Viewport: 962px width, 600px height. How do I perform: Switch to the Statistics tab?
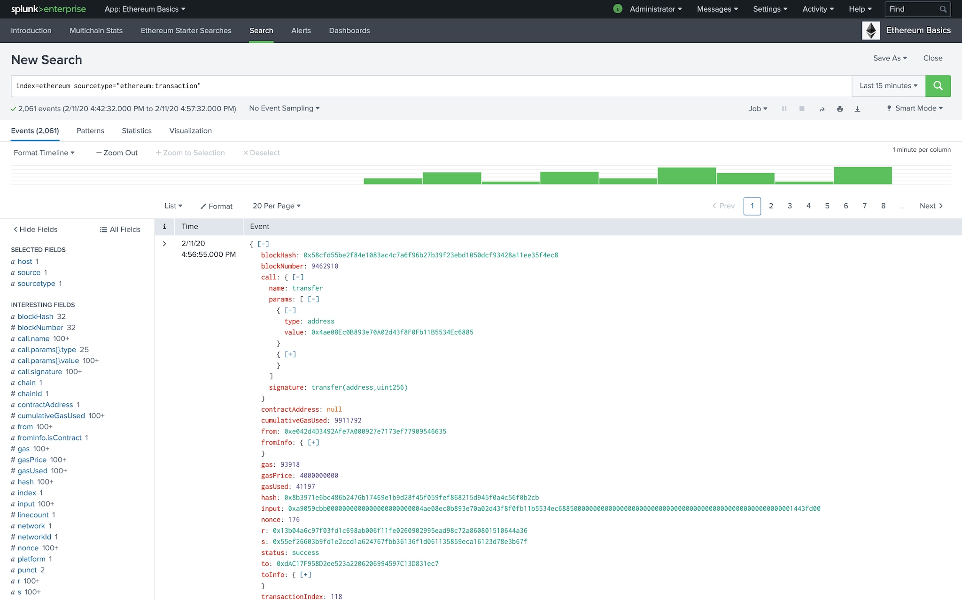(x=137, y=131)
